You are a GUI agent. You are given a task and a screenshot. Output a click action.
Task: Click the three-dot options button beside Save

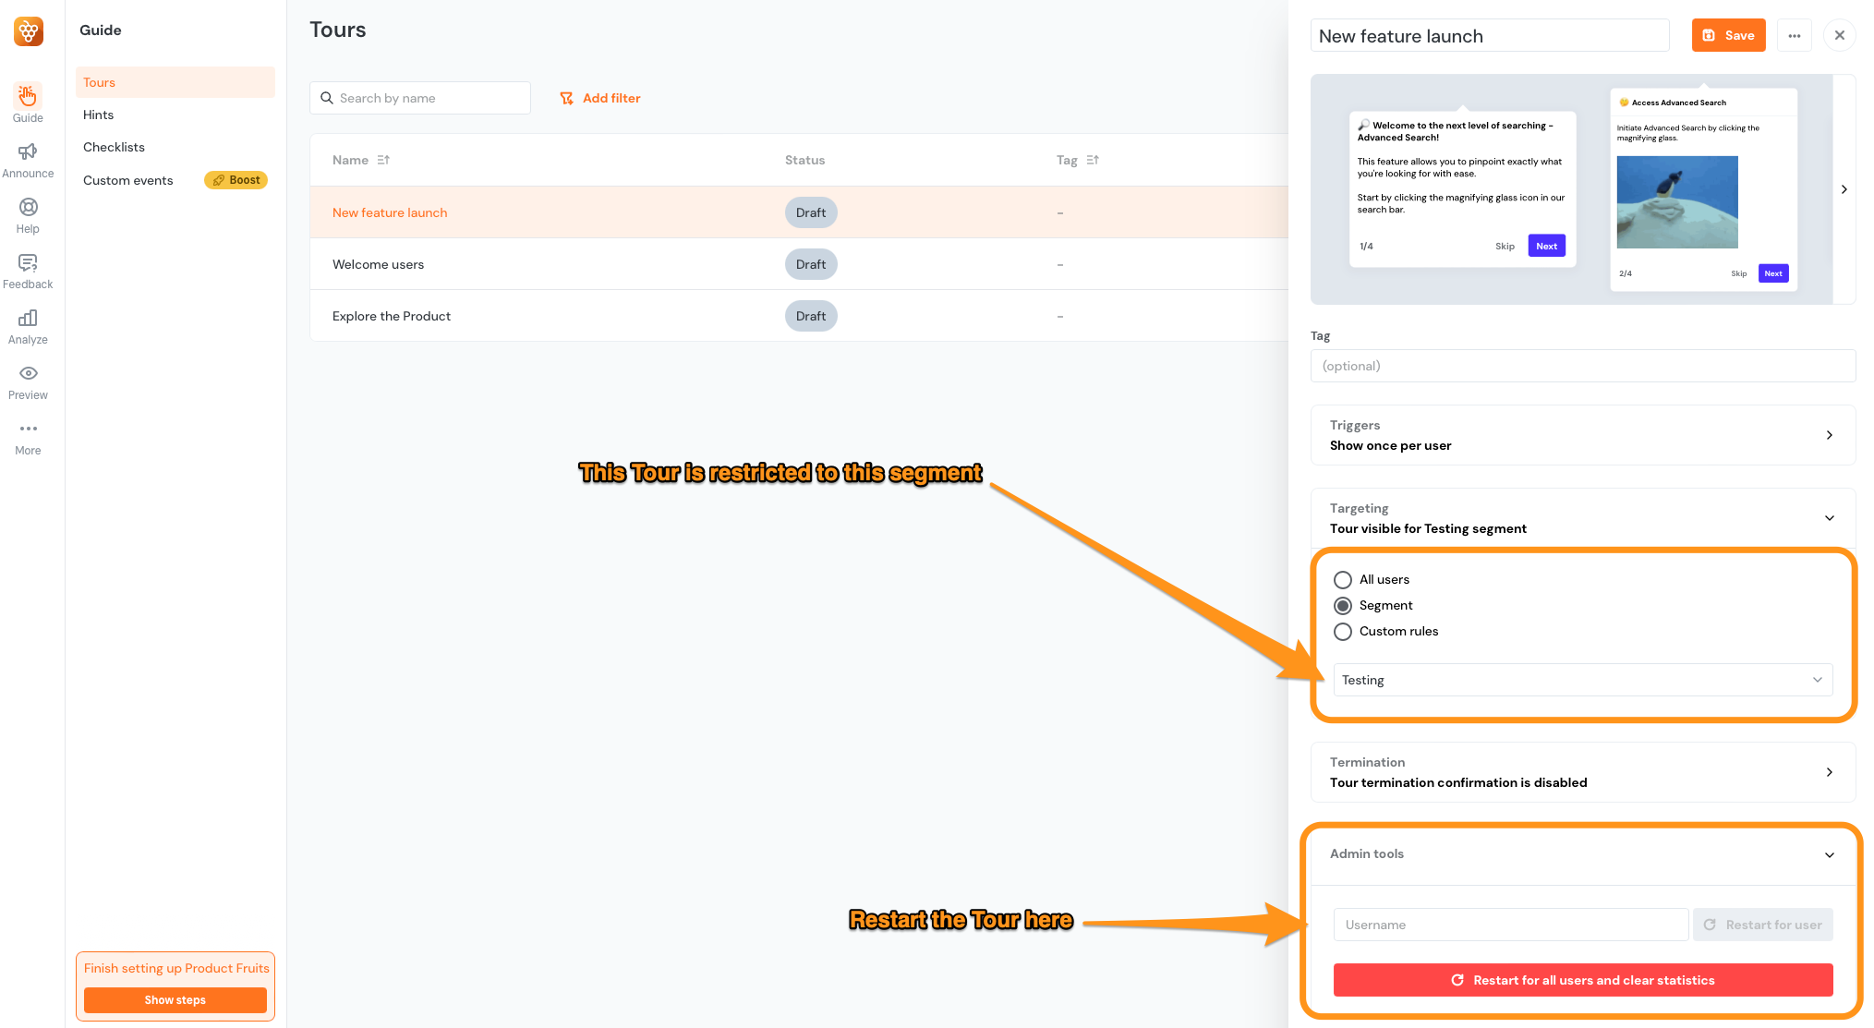1794,35
